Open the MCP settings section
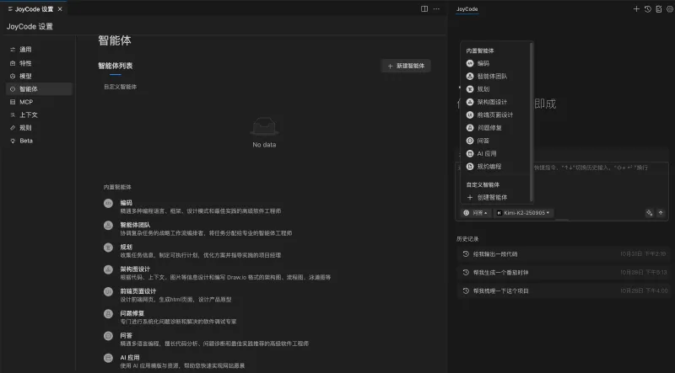This screenshot has height=373, width=675. pos(39,102)
